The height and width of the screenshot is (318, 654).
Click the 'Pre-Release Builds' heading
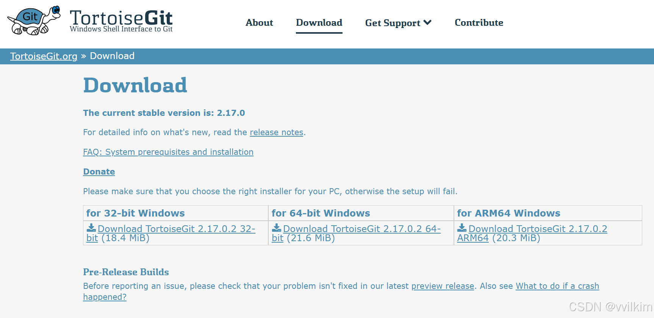click(126, 272)
